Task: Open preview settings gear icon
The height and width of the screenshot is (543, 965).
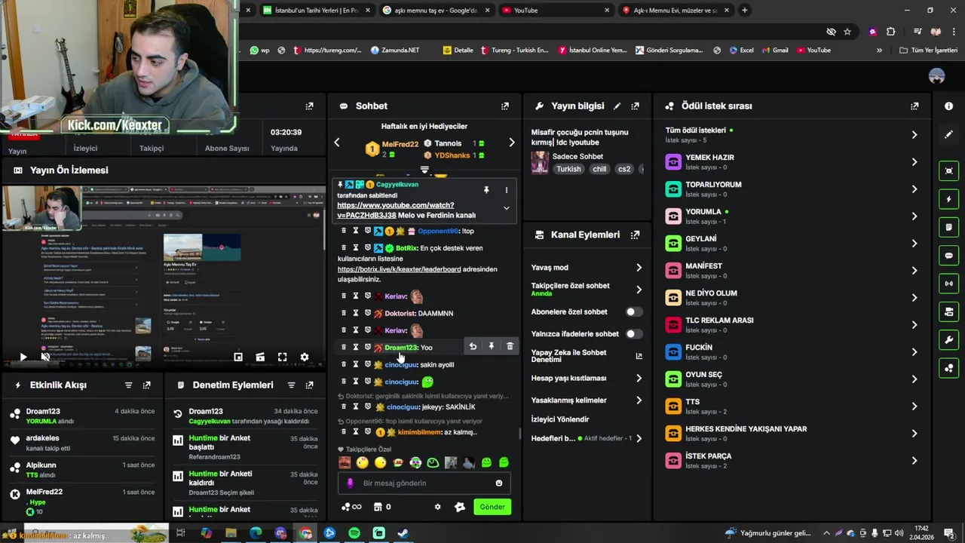Action: (304, 357)
